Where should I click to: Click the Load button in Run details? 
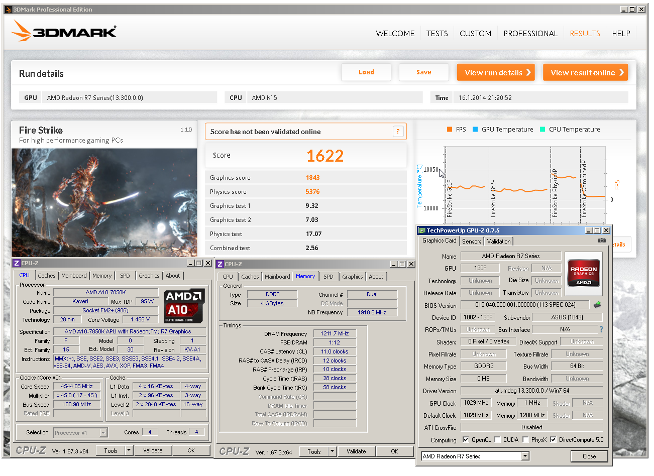366,72
